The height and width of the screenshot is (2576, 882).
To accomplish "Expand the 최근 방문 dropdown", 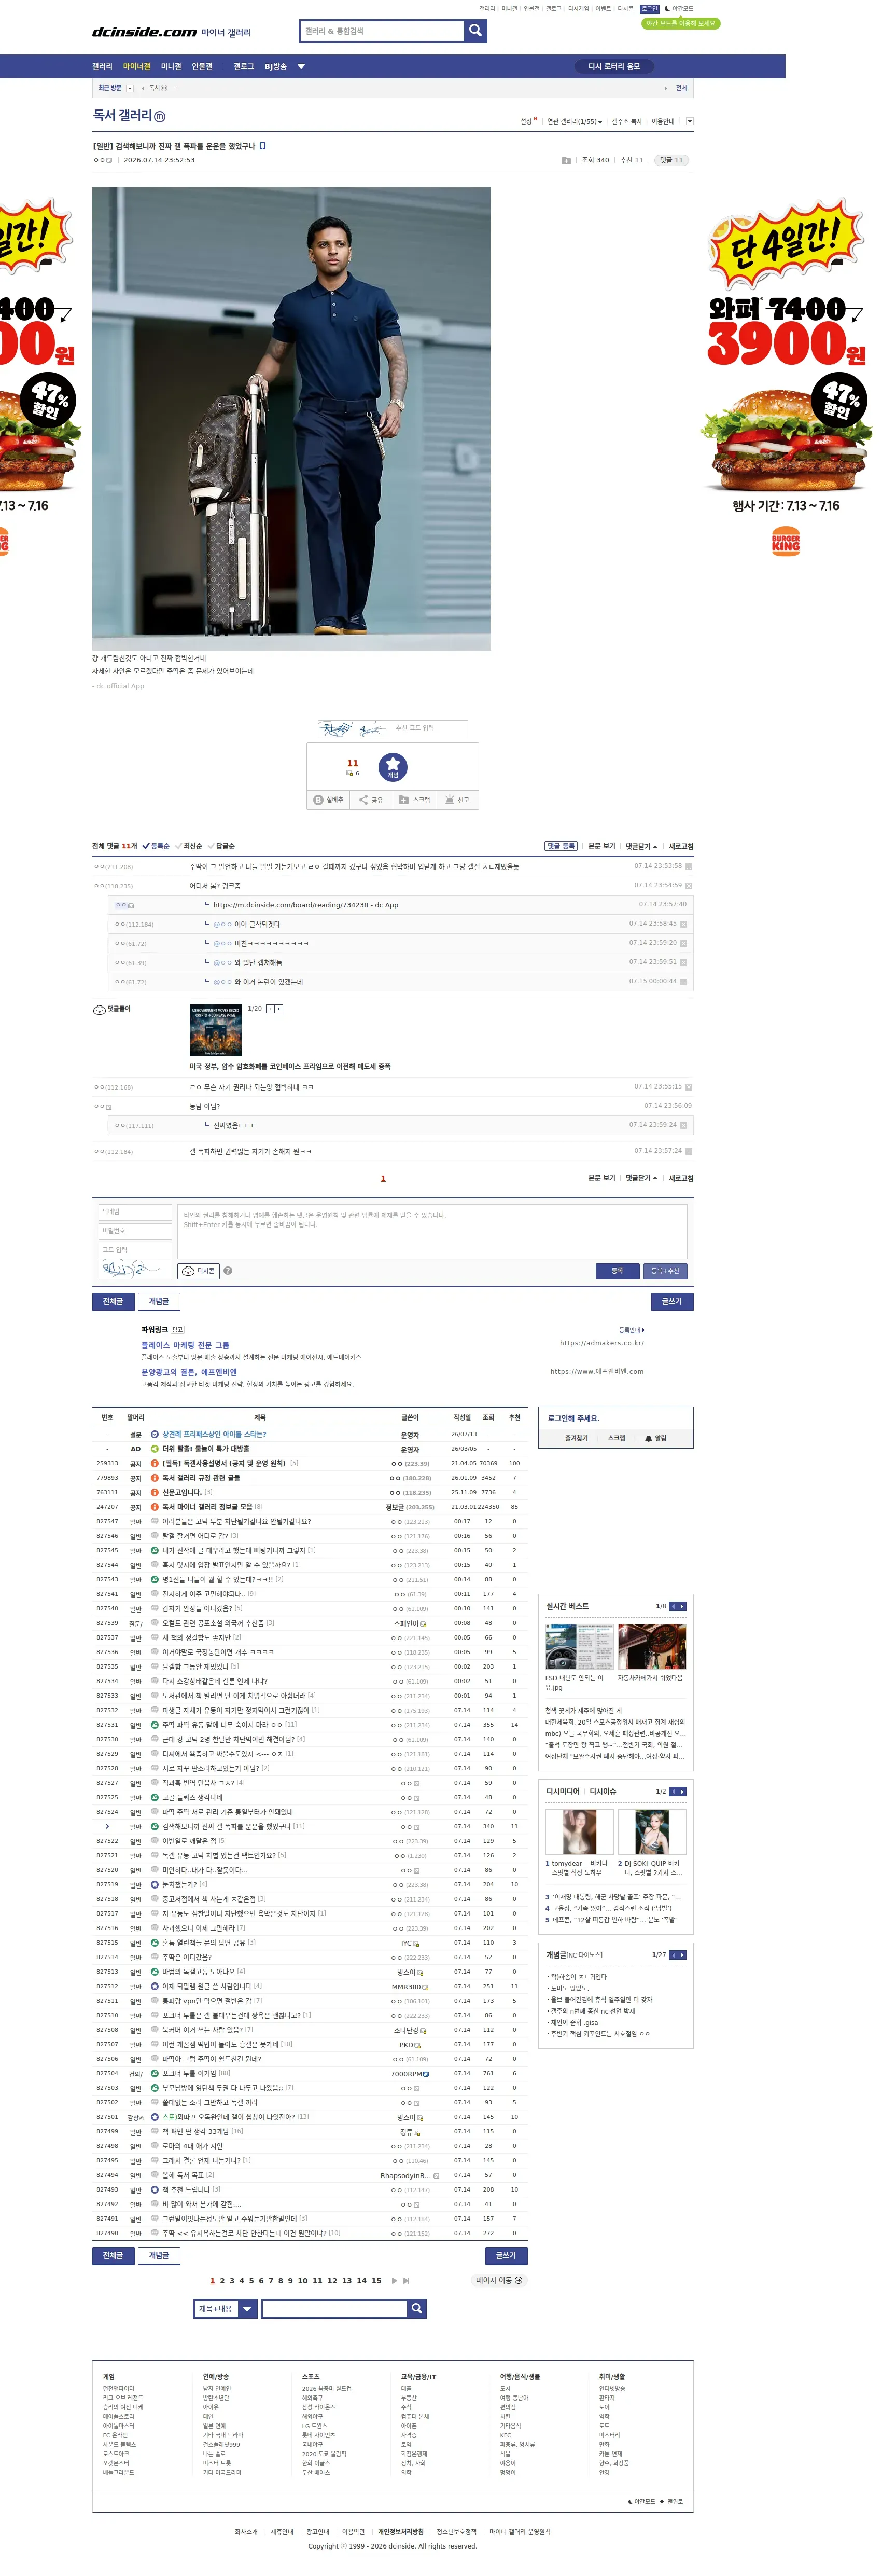I will 130,88.
